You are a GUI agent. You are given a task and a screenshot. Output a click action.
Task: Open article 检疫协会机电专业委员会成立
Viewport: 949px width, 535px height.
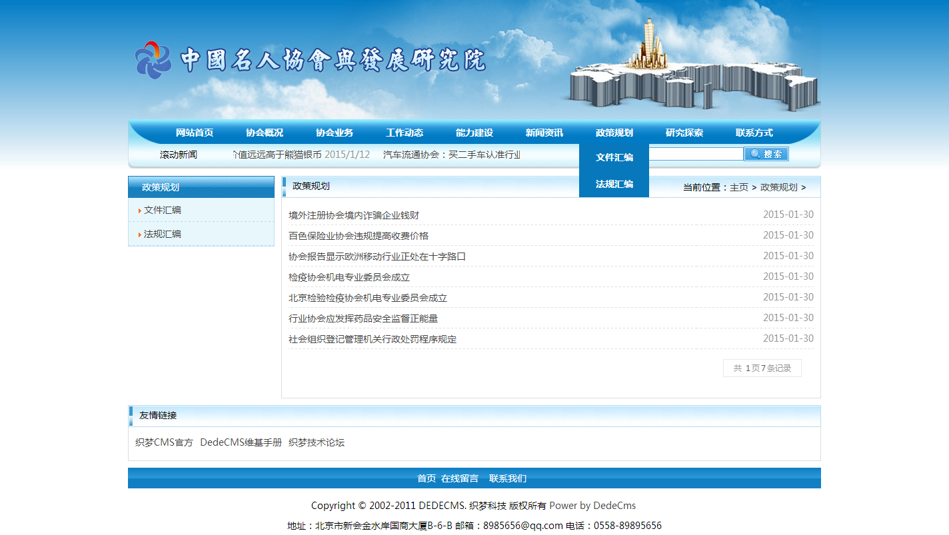(x=349, y=277)
